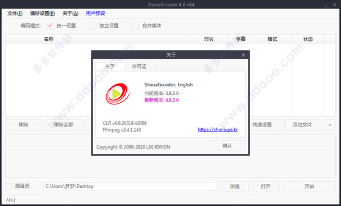341x206 pixels.
Task: Click the Copyright © 2008-2018 LEE KIWON text
Action: click(133, 147)
